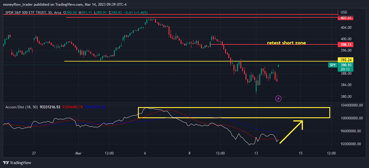The height and width of the screenshot is (168, 369).
Task: Click the SPY symbol tag
Action: (x=333, y=65)
